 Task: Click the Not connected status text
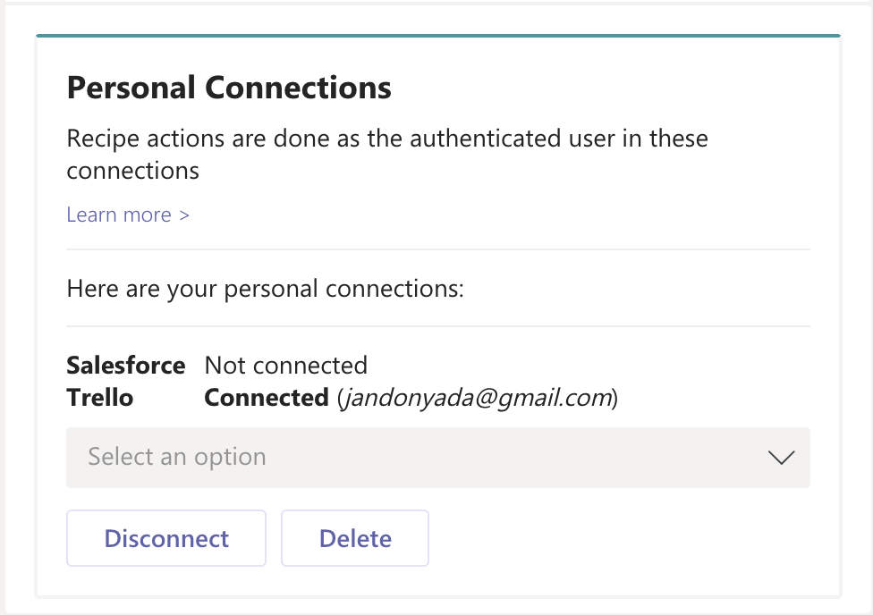pyautogui.click(x=286, y=365)
